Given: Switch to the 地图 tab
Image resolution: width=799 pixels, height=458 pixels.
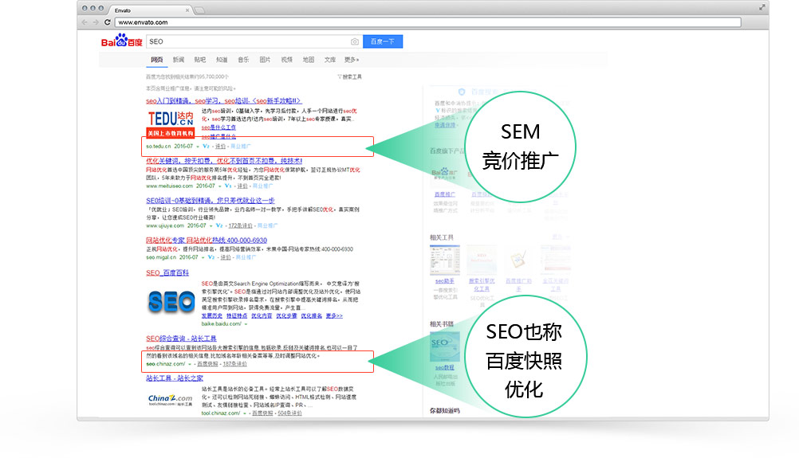Looking at the screenshot, I should (309, 60).
